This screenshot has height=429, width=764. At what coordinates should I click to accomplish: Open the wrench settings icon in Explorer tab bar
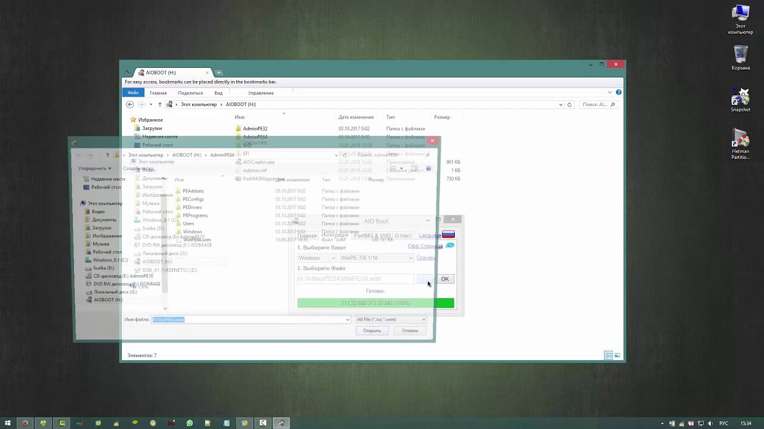tap(128, 73)
